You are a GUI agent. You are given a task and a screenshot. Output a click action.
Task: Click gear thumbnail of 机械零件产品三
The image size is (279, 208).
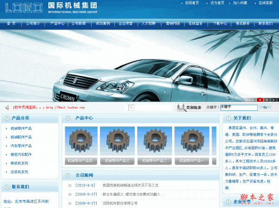(118, 141)
